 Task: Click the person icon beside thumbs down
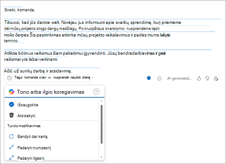point(216,79)
